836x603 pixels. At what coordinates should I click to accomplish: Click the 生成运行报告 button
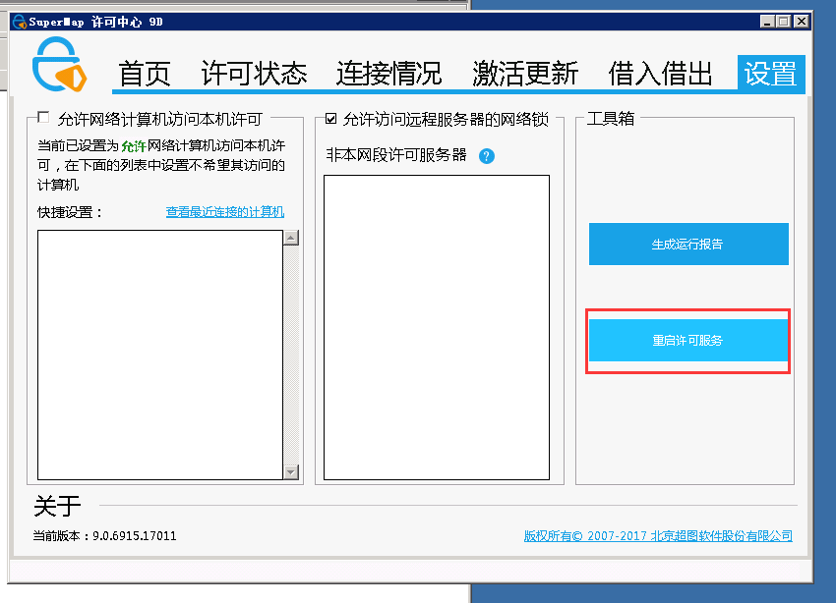[x=688, y=244]
